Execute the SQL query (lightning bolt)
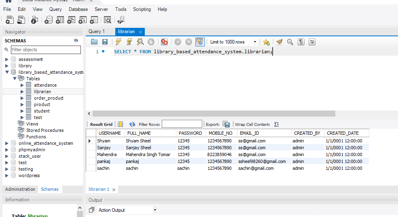Screen dimensions: 398x217 coord(118,42)
